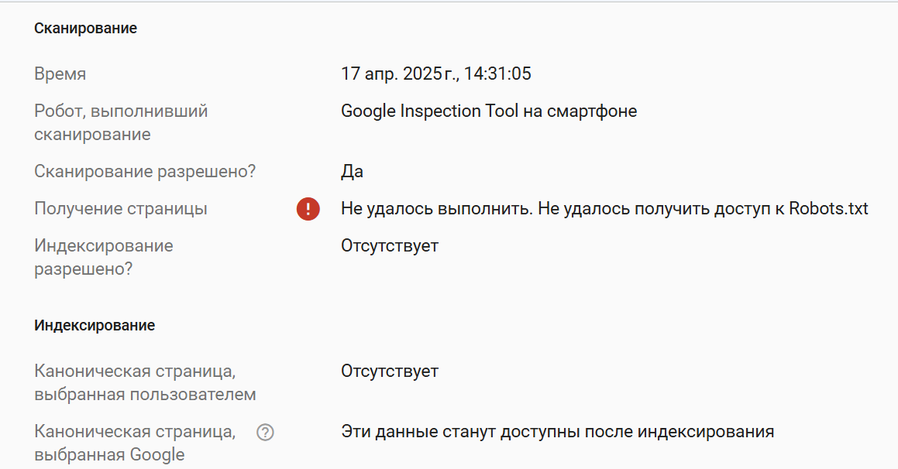Click Каноническая страница, выбранная Google label
Viewport: 898px width, 469px height.
pos(135,443)
